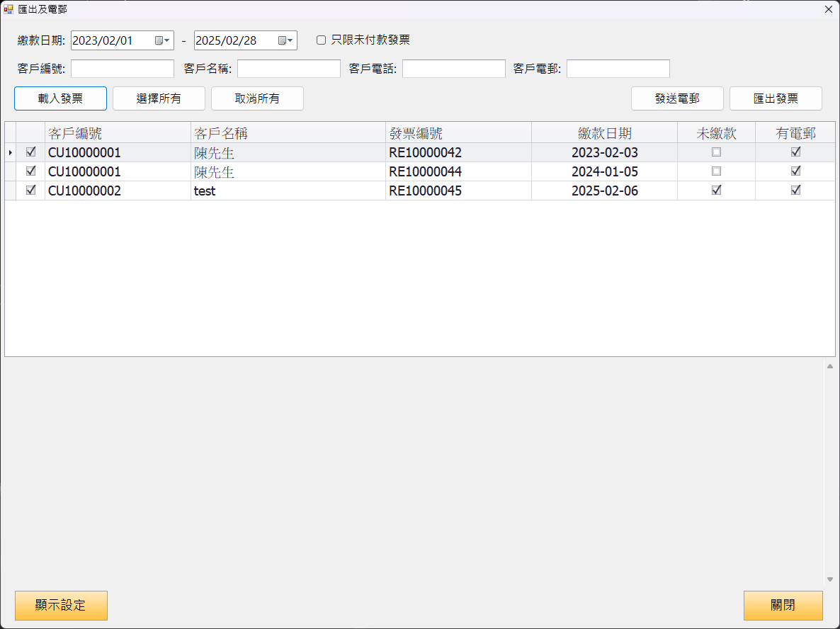Click the 匯出發票 button
Image resolution: width=840 pixels, height=629 pixels.
tap(776, 98)
